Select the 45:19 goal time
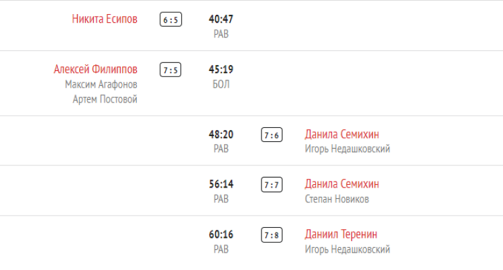This screenshot has width=503, height=270. 221,70
